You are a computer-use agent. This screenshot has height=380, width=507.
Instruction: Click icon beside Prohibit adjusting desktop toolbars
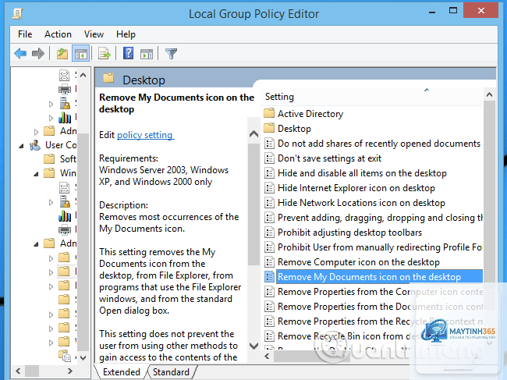pyautogui.click(x=269, y=233)
